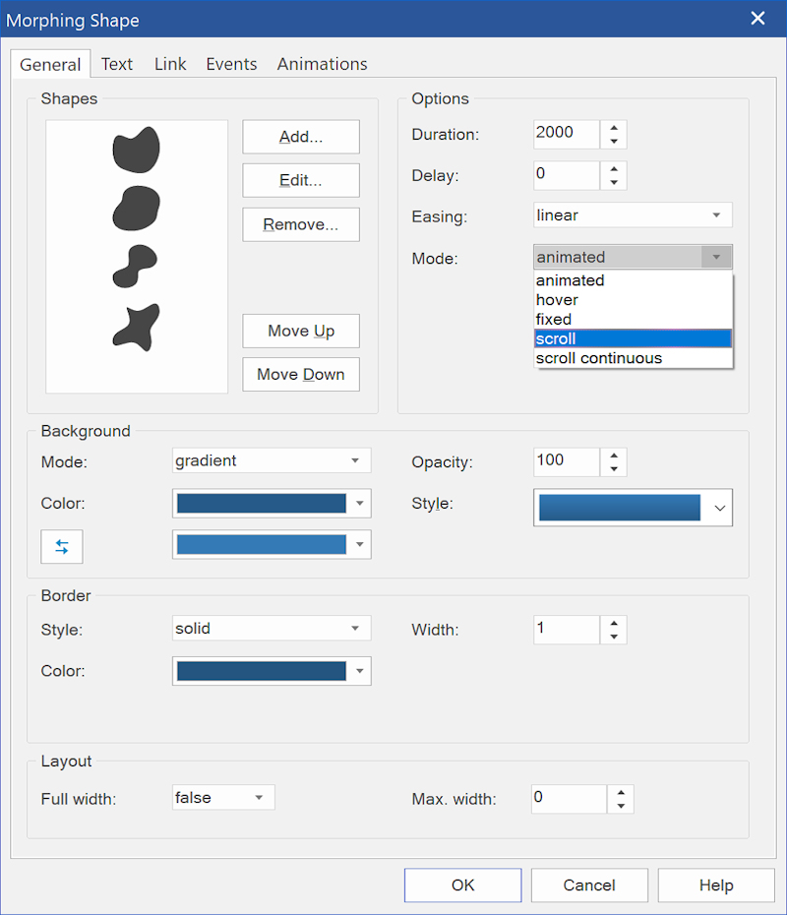Viewport: 787px width, 915px height.
Task: Click the Add... button
Action: 301,137
